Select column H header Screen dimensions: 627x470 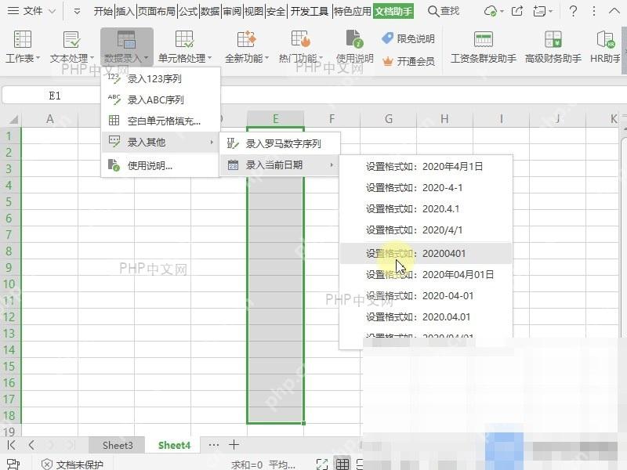(x=444, y=119)
